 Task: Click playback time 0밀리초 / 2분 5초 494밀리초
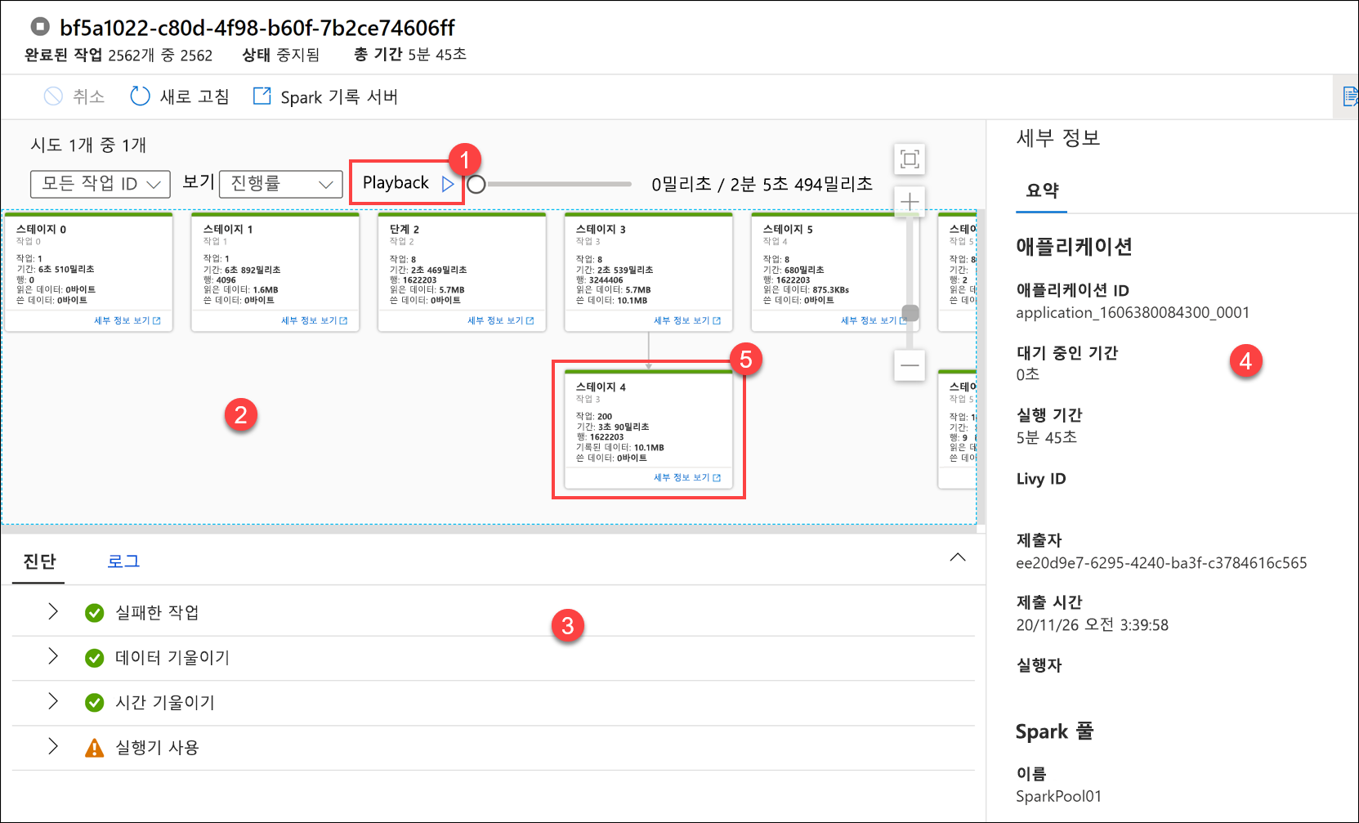click(762, 185)
